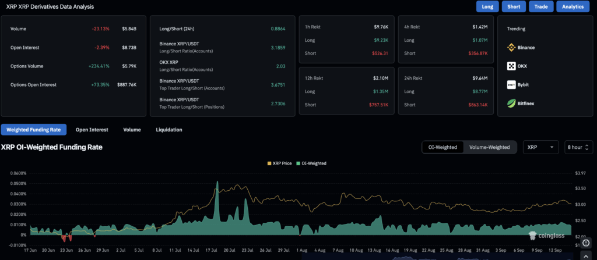Click the 4h Rekt total $1.42M
The image size is (597, 260).
(480, 27)
